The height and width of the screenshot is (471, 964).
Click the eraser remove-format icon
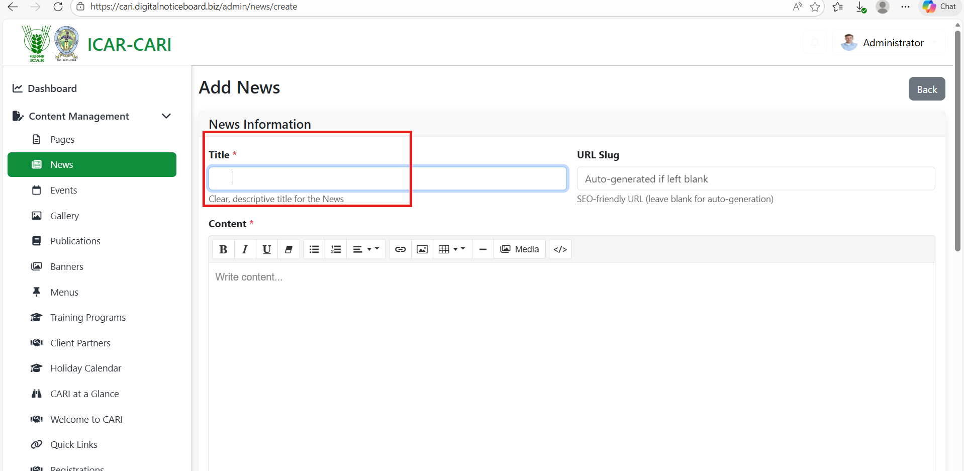[x=288, y=249]
